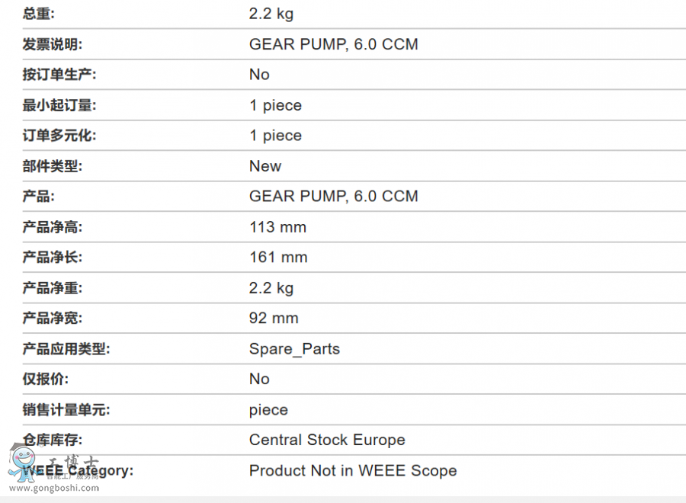Viewport: 686px width, 503px height.
Task: Select the 产品净高 value 113 mm
Action: coord(277,227)
